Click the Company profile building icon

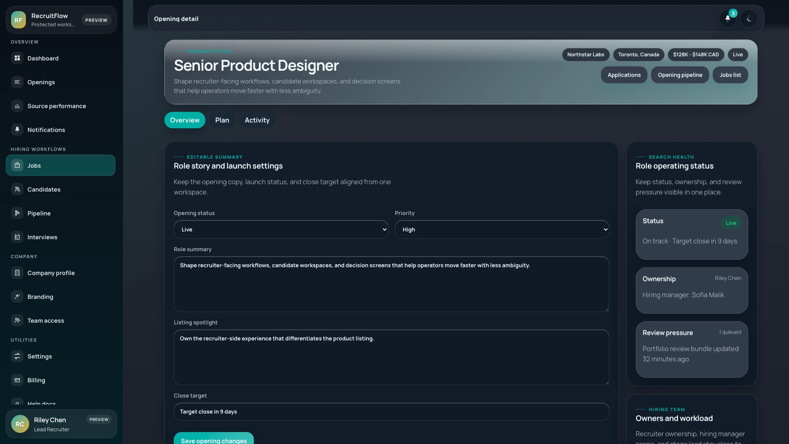click(x=17, y=273)
